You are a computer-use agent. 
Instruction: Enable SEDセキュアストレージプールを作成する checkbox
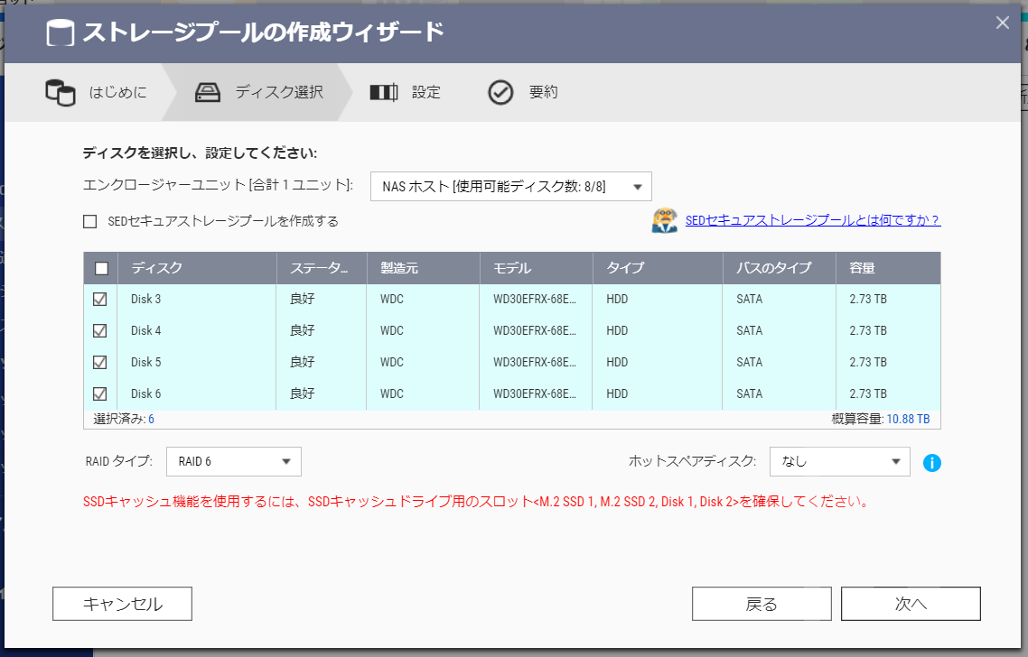89,221
